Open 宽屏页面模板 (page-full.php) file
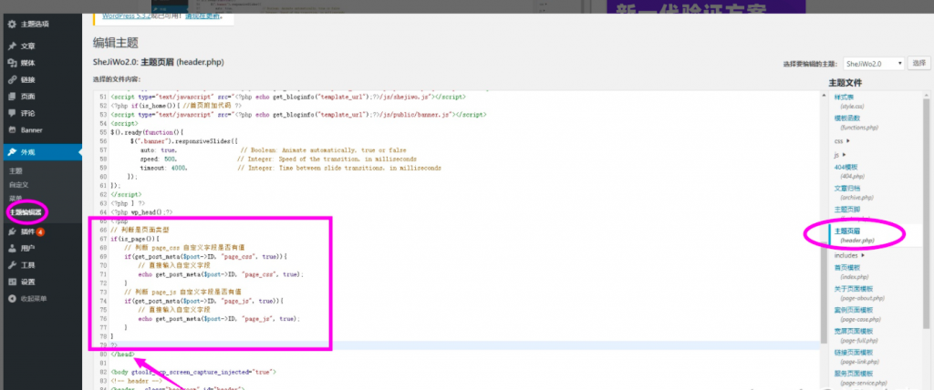 (856, 335)
